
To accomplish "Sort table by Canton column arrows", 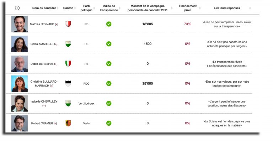I will click(x=75, y=8).
